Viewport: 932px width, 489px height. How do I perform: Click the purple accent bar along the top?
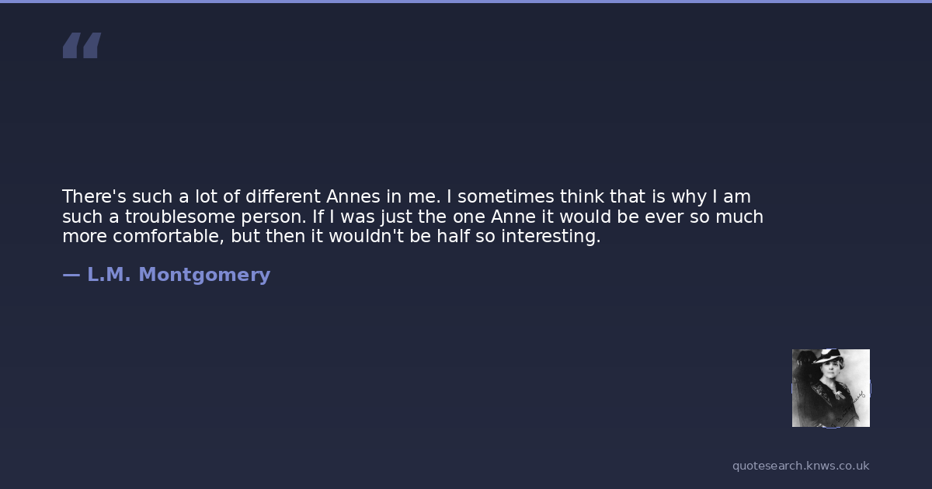coord(466,2)
